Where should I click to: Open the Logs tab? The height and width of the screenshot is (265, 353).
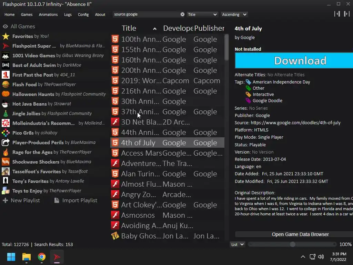pyautogui.click(x=68, y=14)
